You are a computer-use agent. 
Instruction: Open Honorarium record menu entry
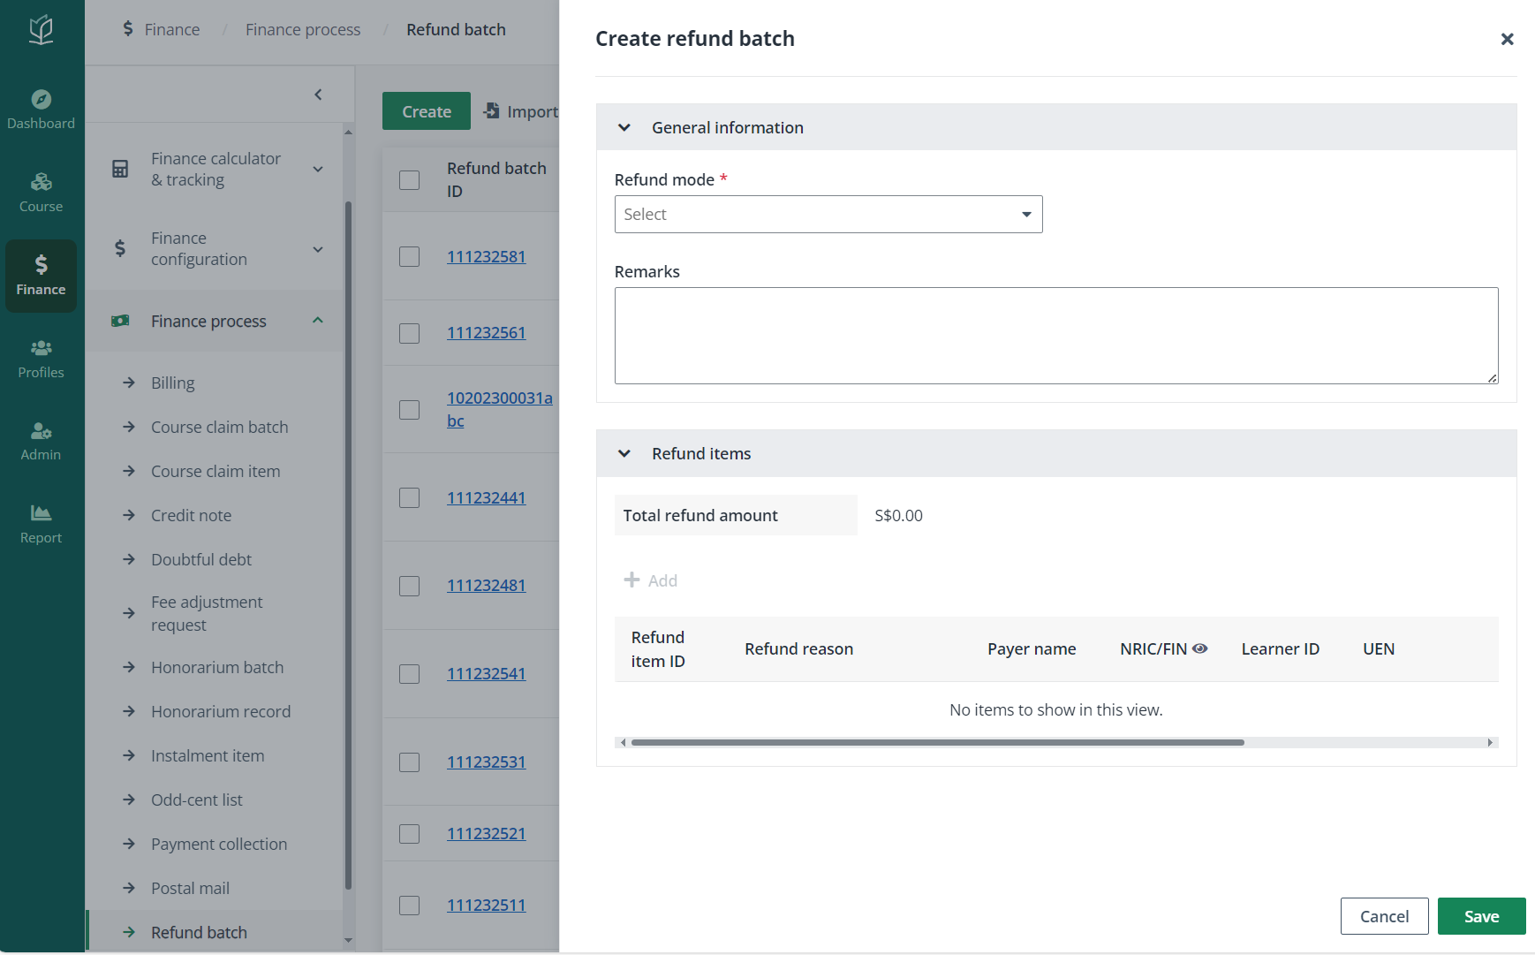(x=221, y=711)
